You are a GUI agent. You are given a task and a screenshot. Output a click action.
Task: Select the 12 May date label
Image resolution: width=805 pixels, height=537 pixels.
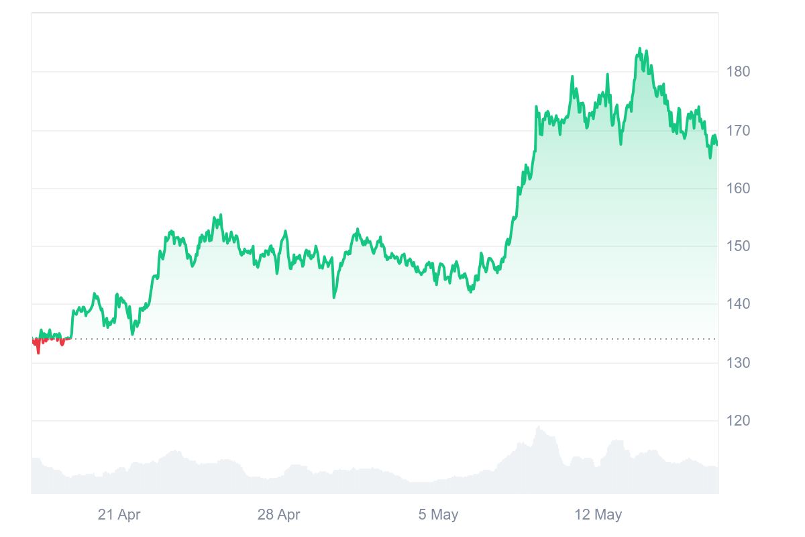click(598, 515)
